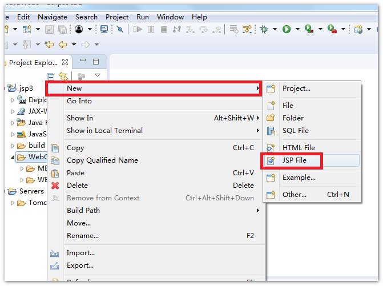Choose HTML File in the submenu
The image size is (383, 286).
[x=299, y=148]
